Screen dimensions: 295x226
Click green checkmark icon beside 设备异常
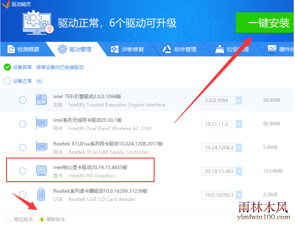[x=7, y=67]
